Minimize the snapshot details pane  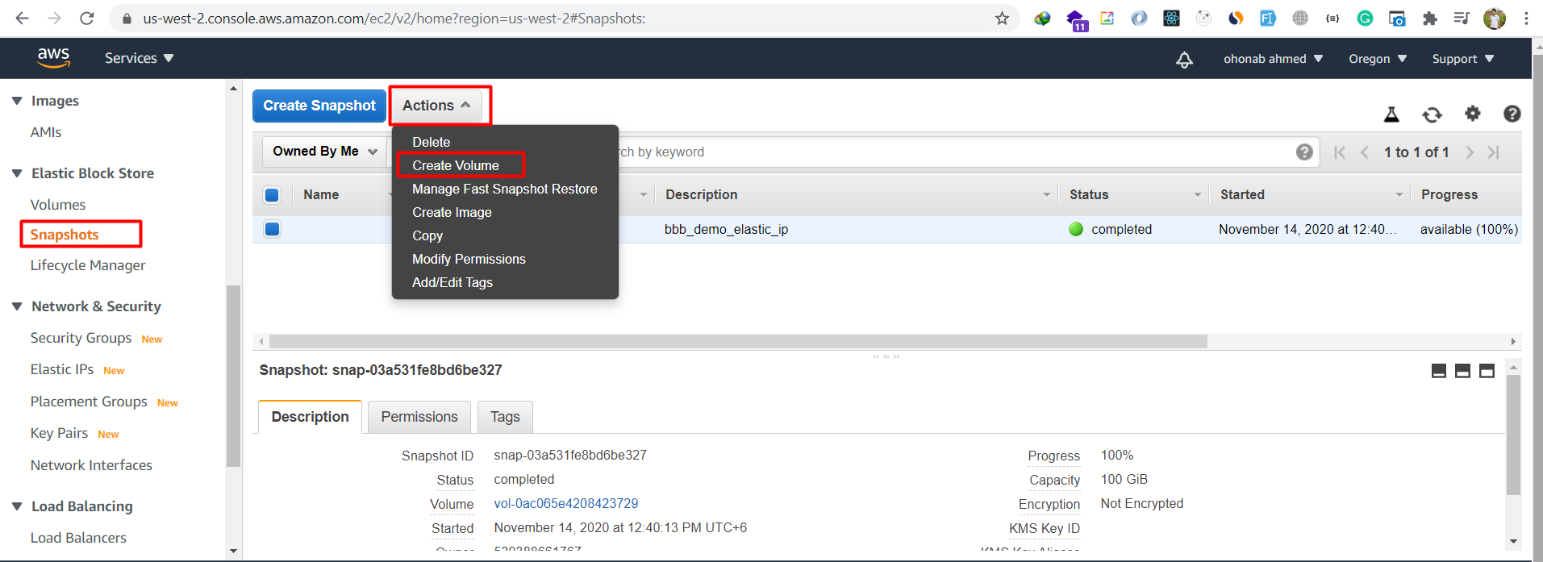[1438, 371]
